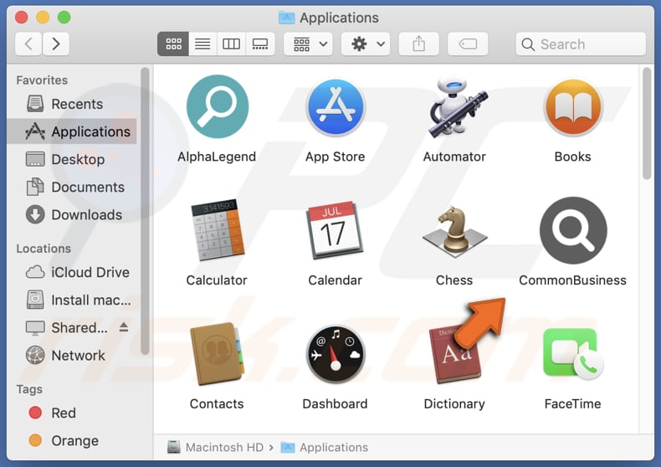This screenshot has width=661, height=467.
Task: Click into the Search field
Action: tap(581, 44)
